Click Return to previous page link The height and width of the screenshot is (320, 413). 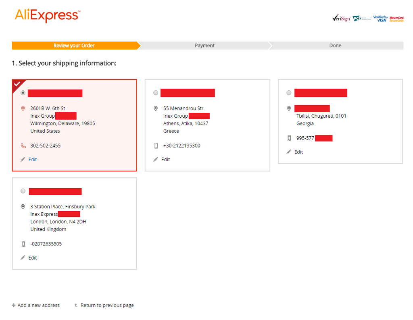tap(107, 305)
